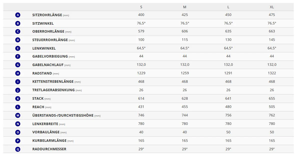Image resolution: width=297 pixels, height=158 pixels.
Task: Click the K badge beside Stack
Action: point(18,99)
